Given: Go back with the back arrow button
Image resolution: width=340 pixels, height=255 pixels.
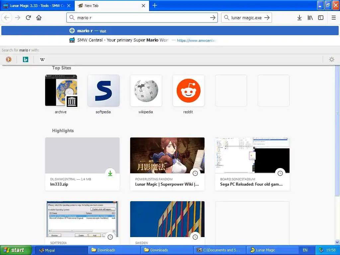Looking at the screenshot, I should 7,18.
